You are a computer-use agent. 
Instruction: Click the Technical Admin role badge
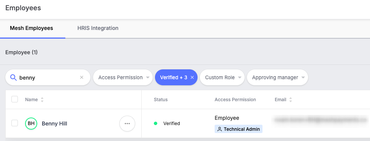coord(239,129)
